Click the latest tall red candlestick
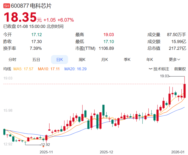This screenshot has height=155, width=188. [x=185, y=91]
